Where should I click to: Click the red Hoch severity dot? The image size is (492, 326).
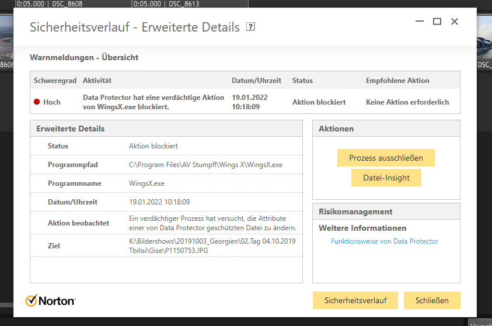pyautogui.click(x=37, y=102)
